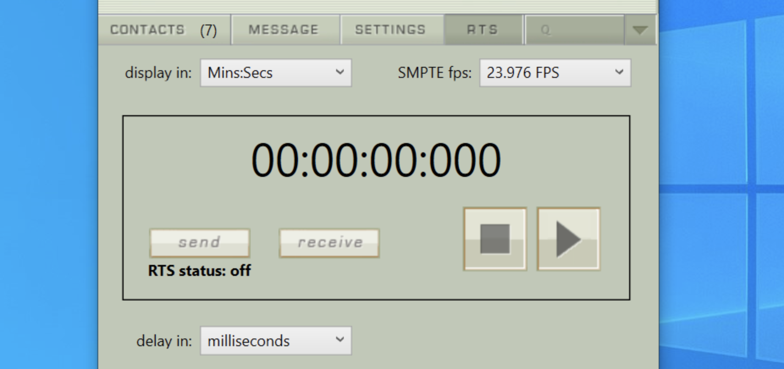The height and width of the screenshot is (369, 784).
Task: Click the "display in:" label
Action: pos(158,73)
